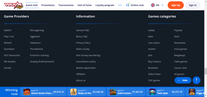
Task: Click the Online chat headset icon
Action: (x=128, y=5)
